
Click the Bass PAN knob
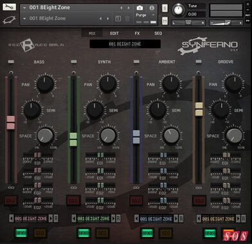click(45, 84)
